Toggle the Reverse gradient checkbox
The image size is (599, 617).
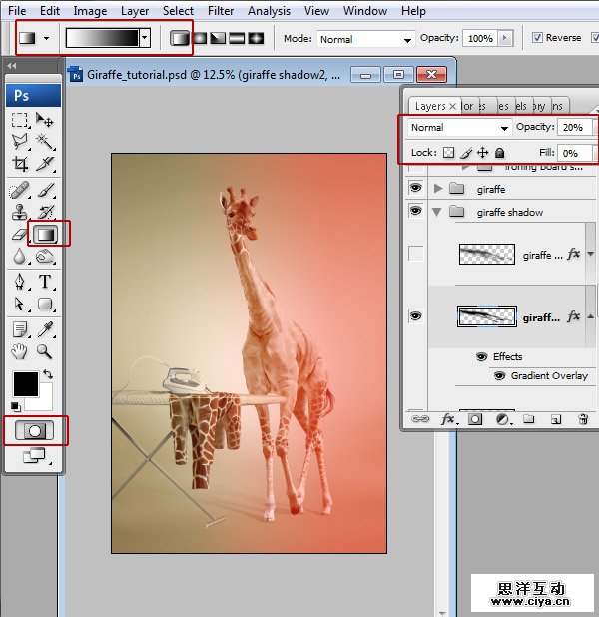point(537,38)
